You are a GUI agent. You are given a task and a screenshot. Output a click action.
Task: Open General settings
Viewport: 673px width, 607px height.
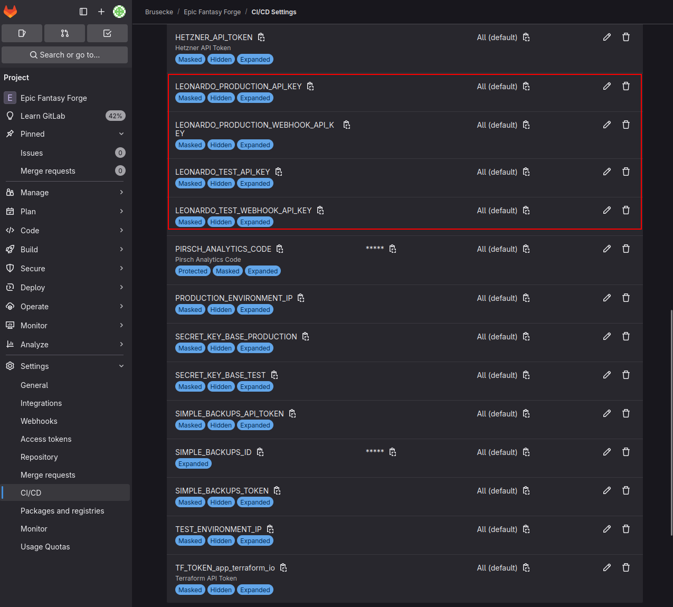point(65,385)
